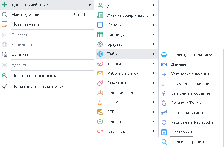Expand the HTTP submenu arrow
Image resolution: width=224 pixels, height=148 pixels.
pyautogui.click(x=153, y=102)
